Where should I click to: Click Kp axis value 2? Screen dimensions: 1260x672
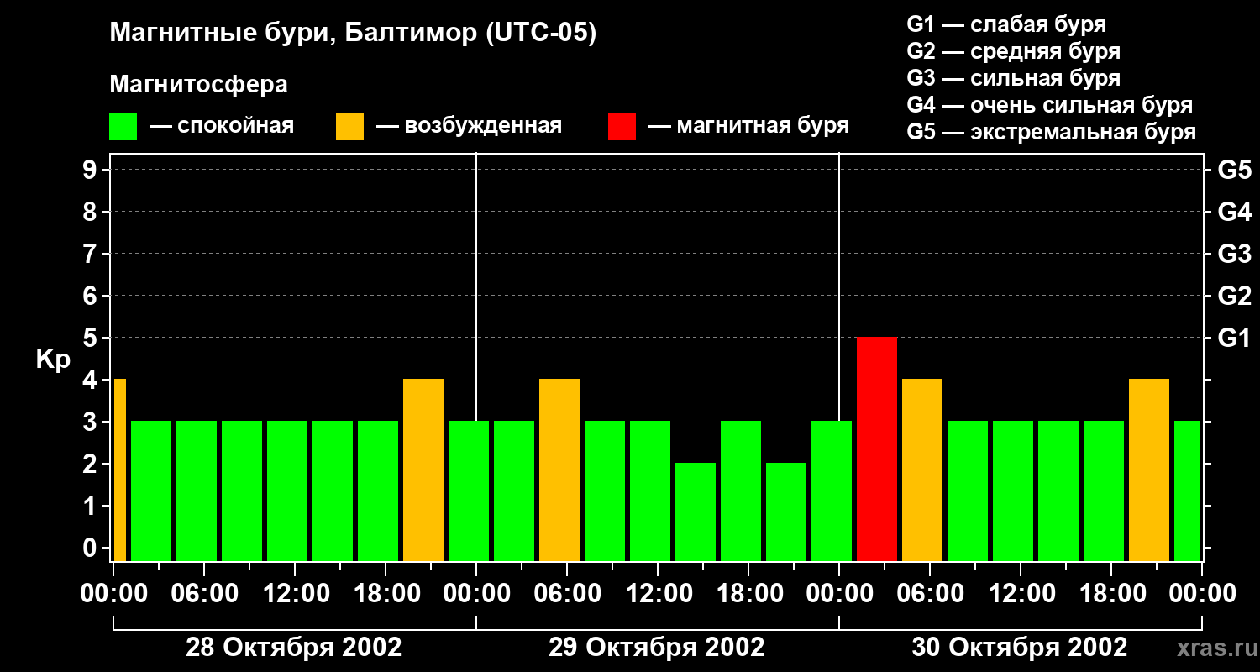click(x=92, y=464)
